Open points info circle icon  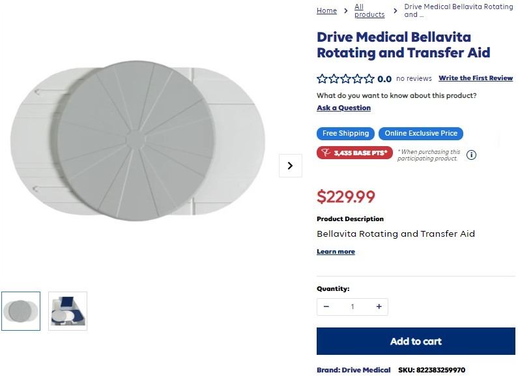coord(471,155)
